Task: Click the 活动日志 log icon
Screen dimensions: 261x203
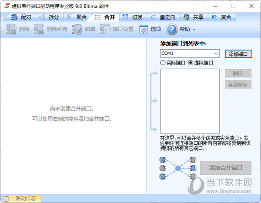Action: pos(6,199)
